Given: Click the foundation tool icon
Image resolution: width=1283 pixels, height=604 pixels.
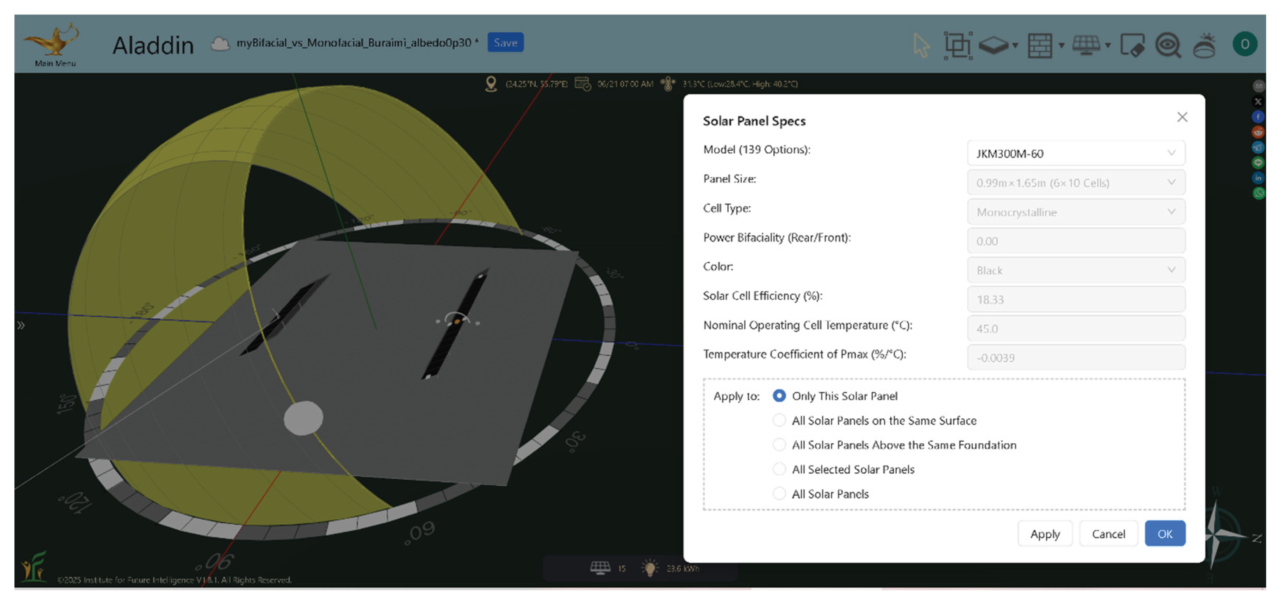Looking at the screenshot, I should pos(993,45).
